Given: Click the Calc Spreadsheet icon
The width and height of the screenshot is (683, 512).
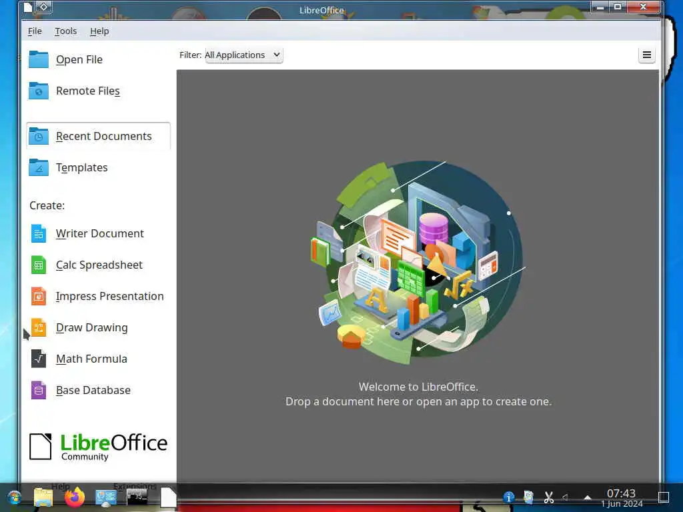Looking at the screenshot, I should [x=38, y=265].
